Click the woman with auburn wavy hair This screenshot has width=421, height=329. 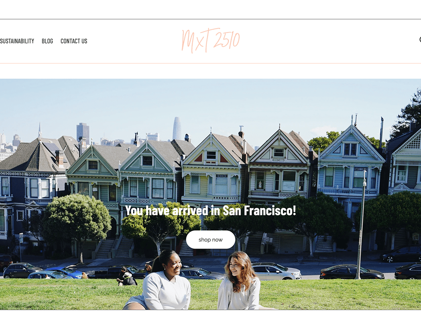[239, 281]
